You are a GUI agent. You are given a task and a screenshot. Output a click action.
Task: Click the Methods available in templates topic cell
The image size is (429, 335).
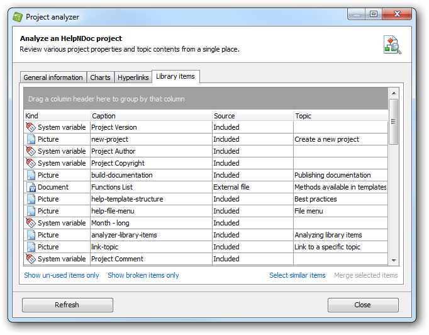click(x=341, y=187)
